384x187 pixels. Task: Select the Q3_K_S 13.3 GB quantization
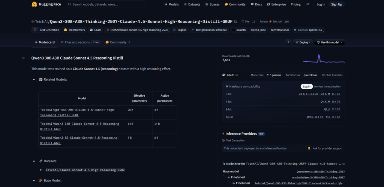[308, 94]
